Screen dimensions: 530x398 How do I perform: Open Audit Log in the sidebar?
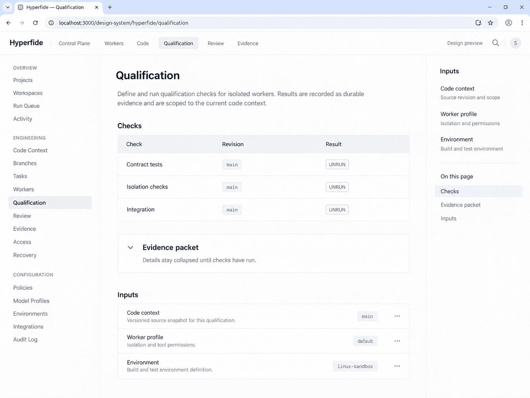[x=25, y=339]
